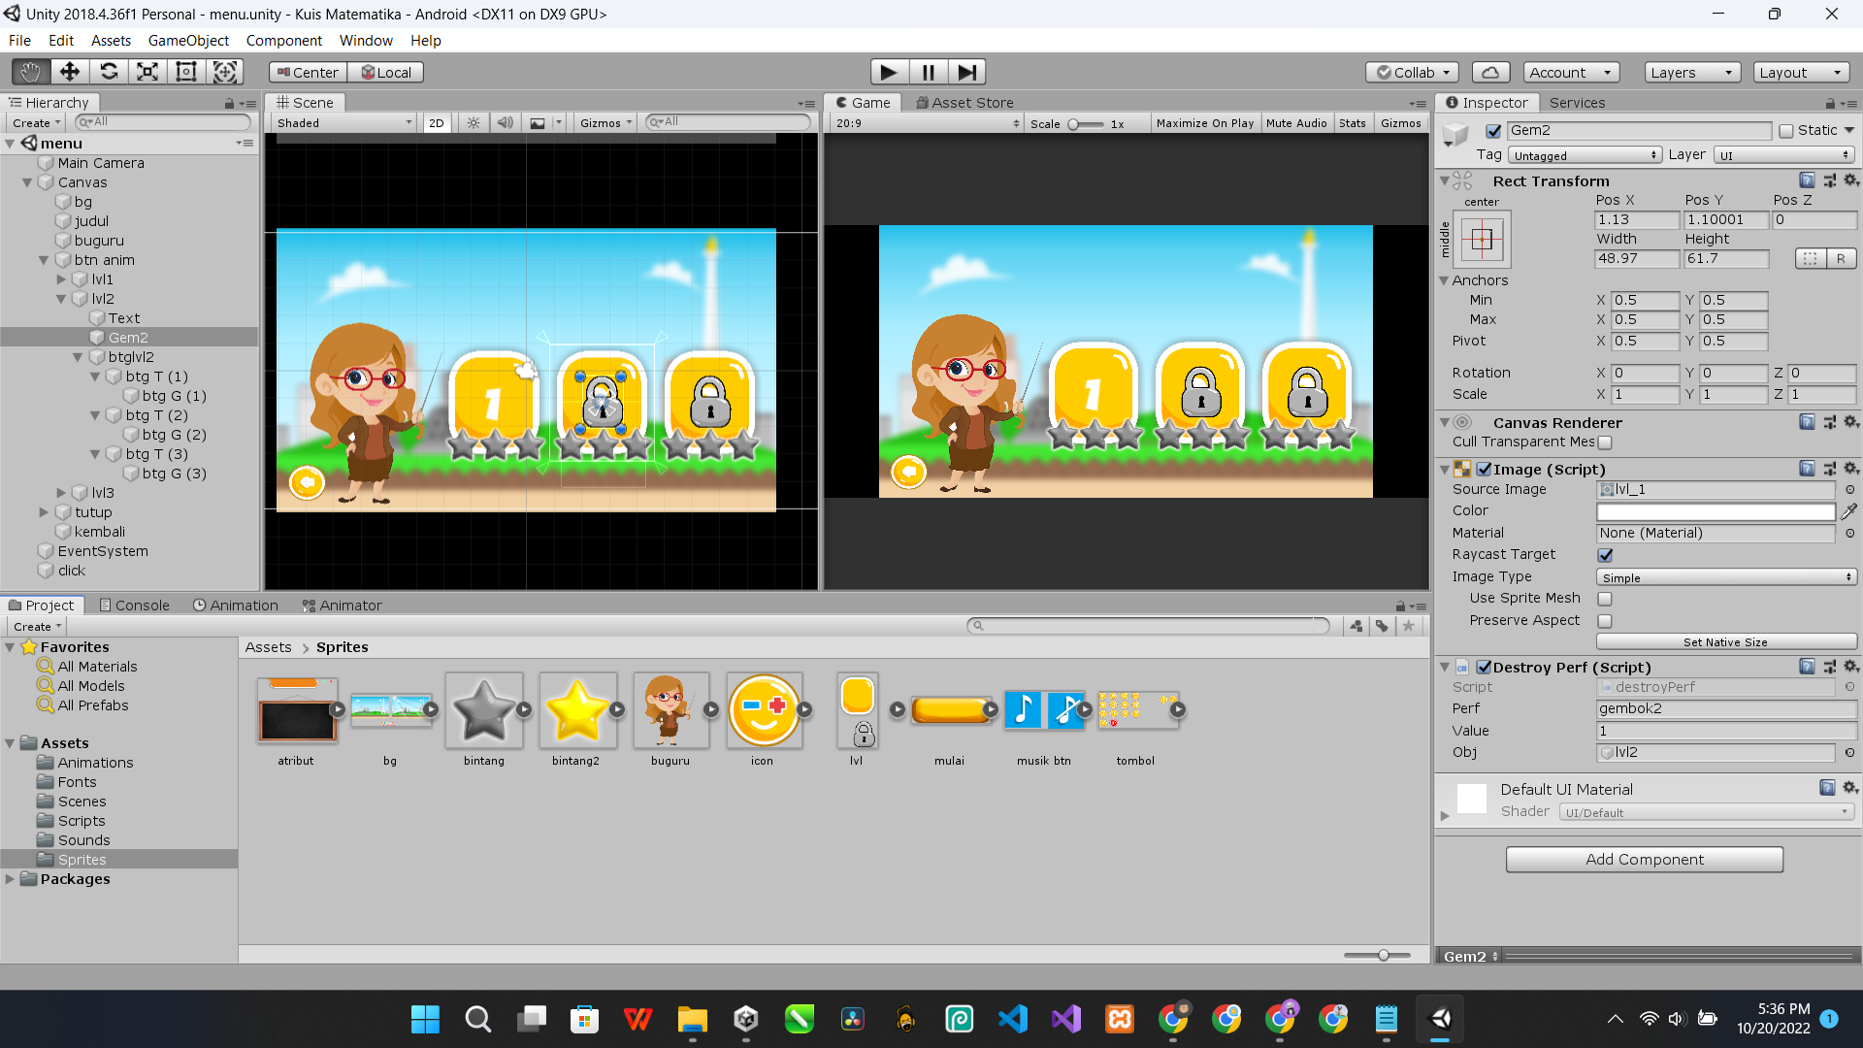
Task: Click the Step forward button
Action: pyautogui.click(x=966, y=72)
